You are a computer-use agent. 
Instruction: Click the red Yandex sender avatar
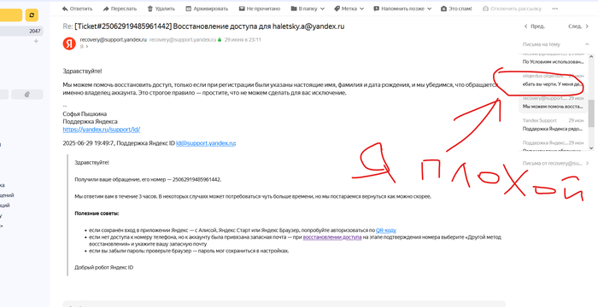coord(69,43)
